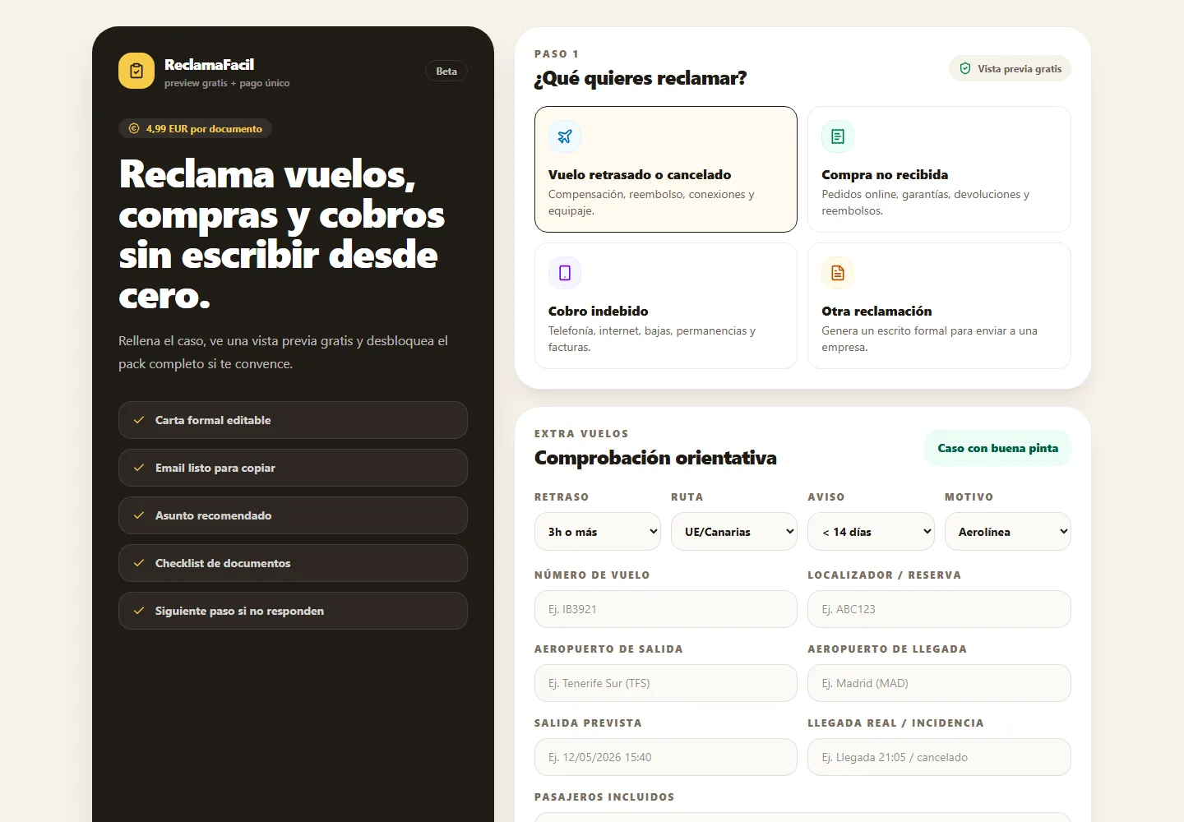
Task: Click the Pasajeros incluidos label
Action: point(604,797)
